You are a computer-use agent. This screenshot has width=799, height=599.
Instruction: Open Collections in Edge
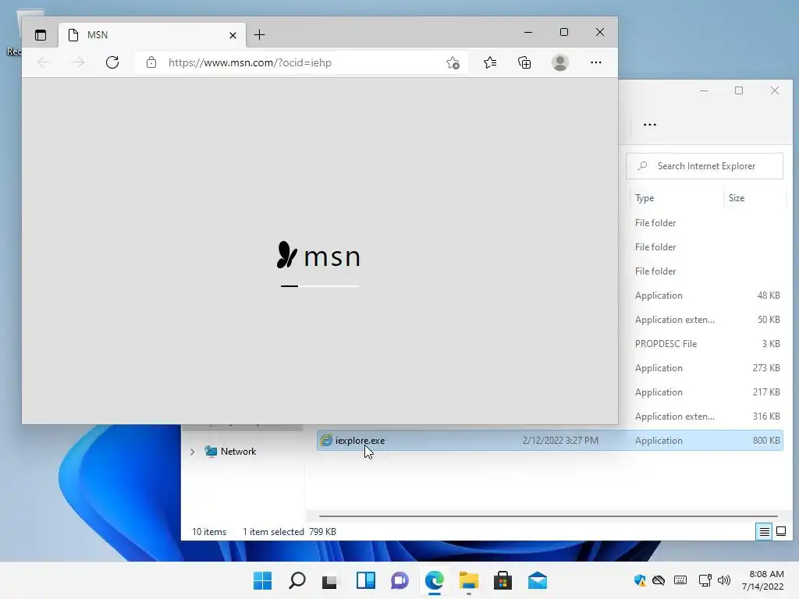524,62
